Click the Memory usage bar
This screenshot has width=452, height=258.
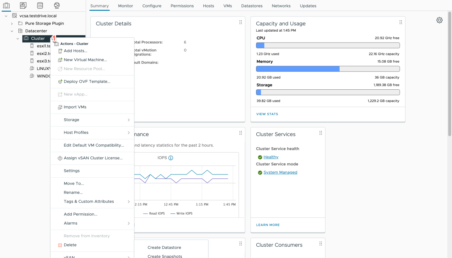328,69
